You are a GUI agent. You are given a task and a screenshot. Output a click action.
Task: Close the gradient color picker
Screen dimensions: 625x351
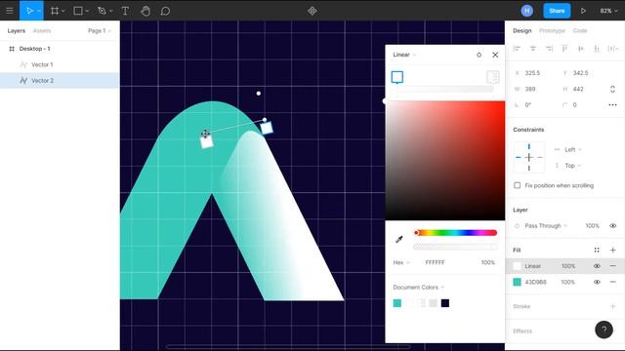pyautogui.click(x=495, y=55)
